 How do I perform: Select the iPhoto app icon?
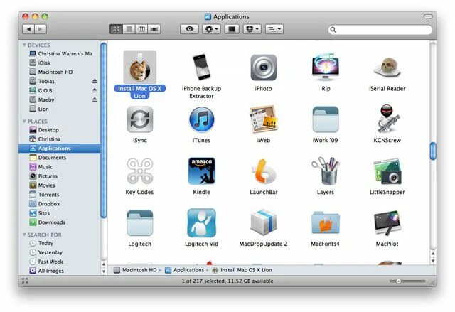tap(264, 68)
